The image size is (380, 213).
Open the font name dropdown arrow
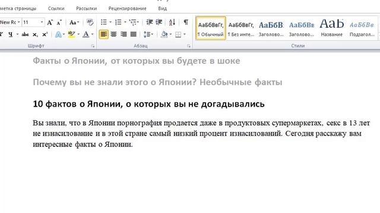coord(18,22)
